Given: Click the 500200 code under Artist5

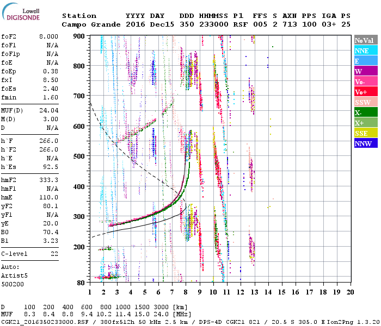Looking at the screenshot, I should [13, 285].
